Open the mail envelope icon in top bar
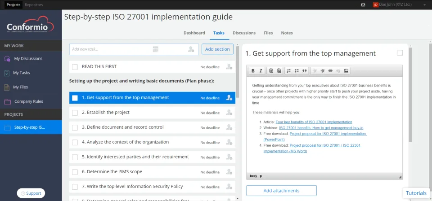432x201 pixels. click(363, 5)
